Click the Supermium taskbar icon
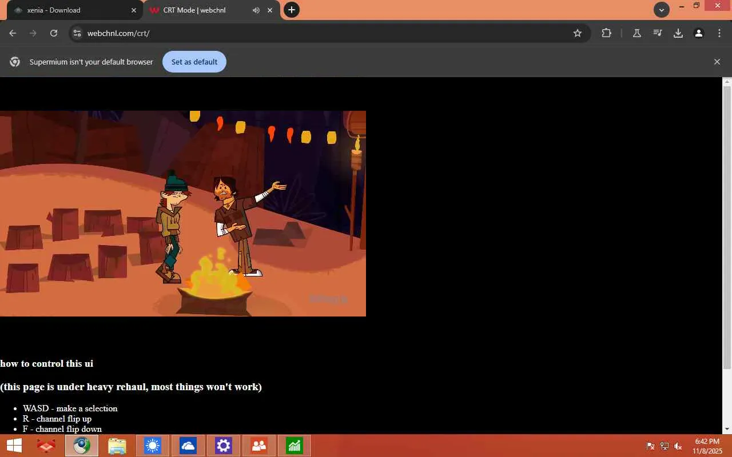The height and width of the screenshot is (457, 732). click(x=82, y=446)
